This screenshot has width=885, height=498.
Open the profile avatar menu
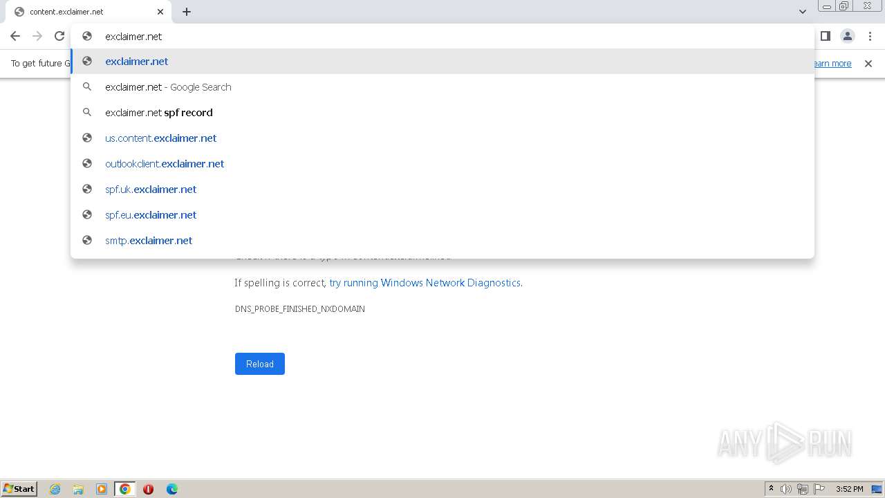pyautogui.click(x=847, y=36)
